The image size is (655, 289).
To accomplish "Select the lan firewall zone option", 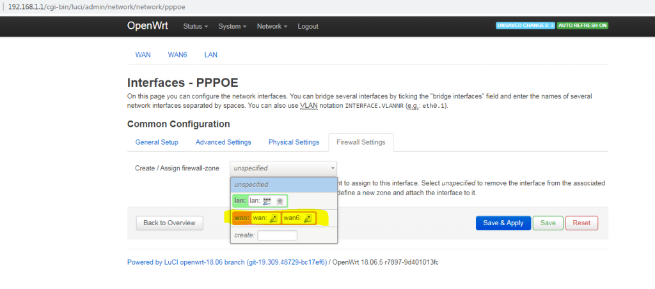I will click(240, 200).
